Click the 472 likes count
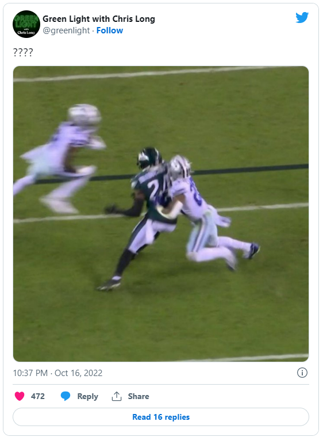 pos(37,396)
